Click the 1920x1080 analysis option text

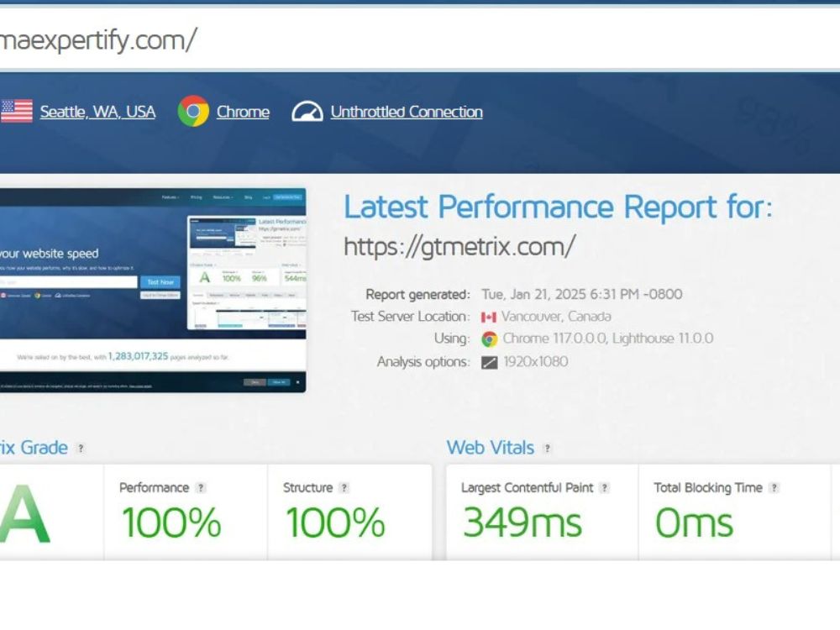(x=536, y=361)
